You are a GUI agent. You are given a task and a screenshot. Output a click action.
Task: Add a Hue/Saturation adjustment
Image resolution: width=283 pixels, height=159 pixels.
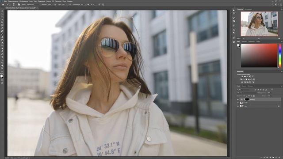pos(241,79)
